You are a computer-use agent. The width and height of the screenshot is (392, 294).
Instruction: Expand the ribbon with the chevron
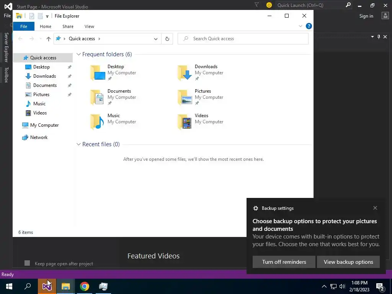click(x=301, y=26)
